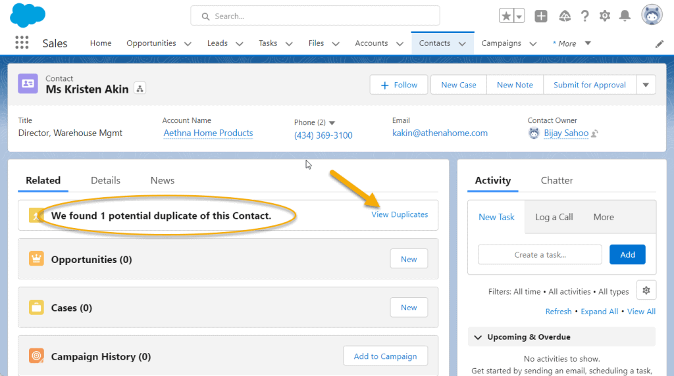This screenshot has width=674, height=376.
Task: Click the Favorites star icon
Action: point(506,16)
